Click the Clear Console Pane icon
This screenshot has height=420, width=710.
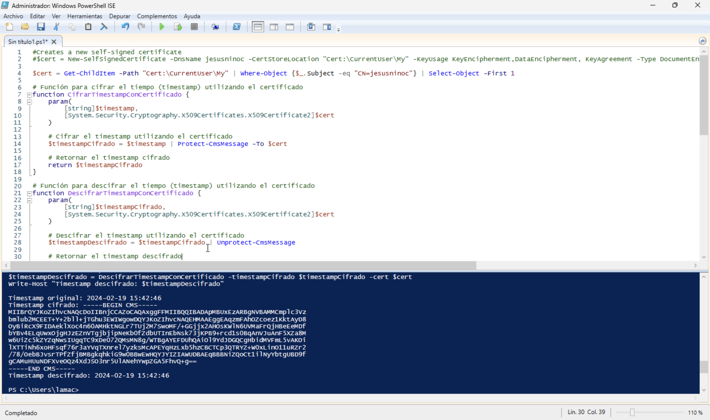(x=104, y=27)
